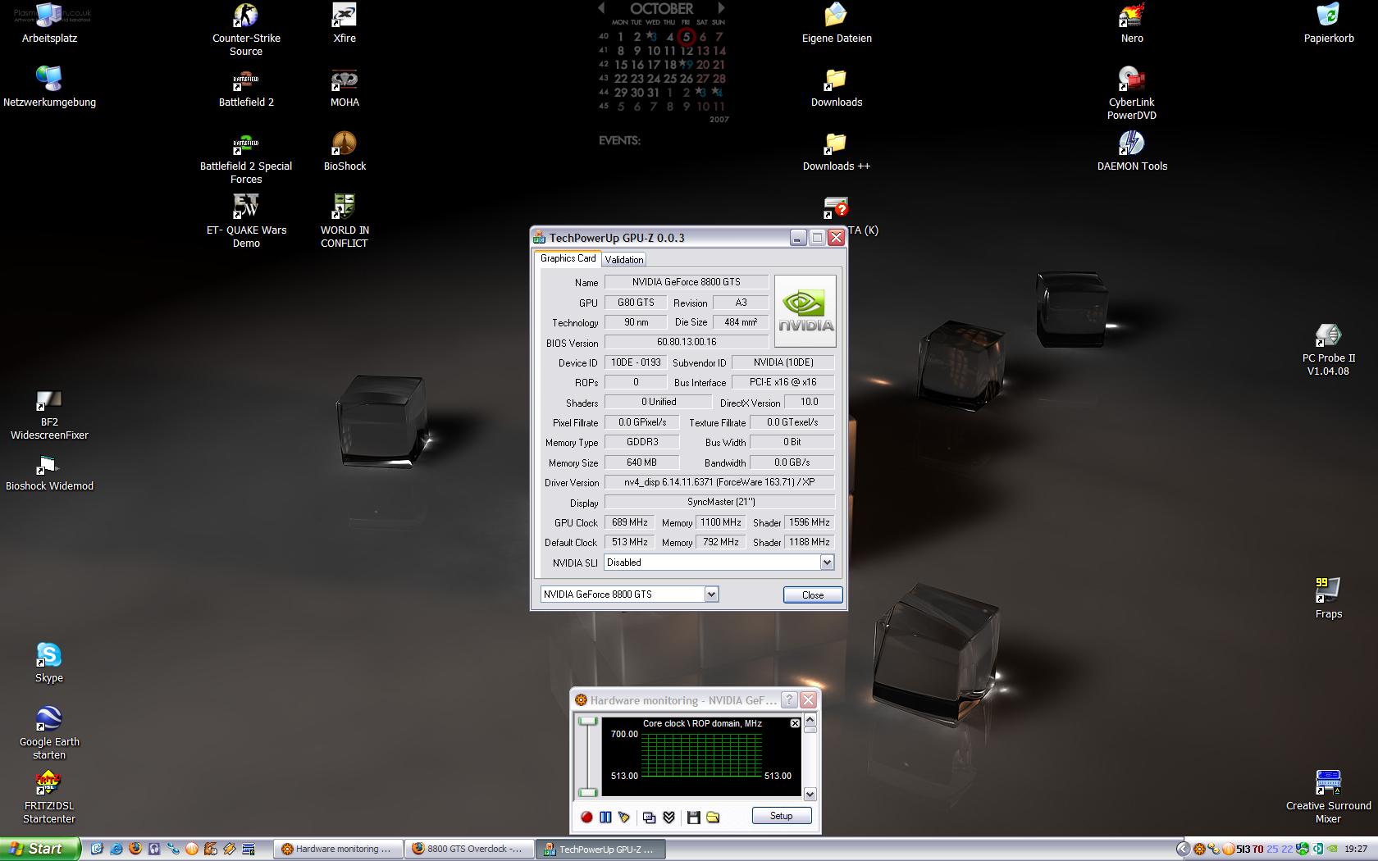Select the Fraps desktop icon
The width and height of the screenshot is (1378, 861).
(1329, 599)
